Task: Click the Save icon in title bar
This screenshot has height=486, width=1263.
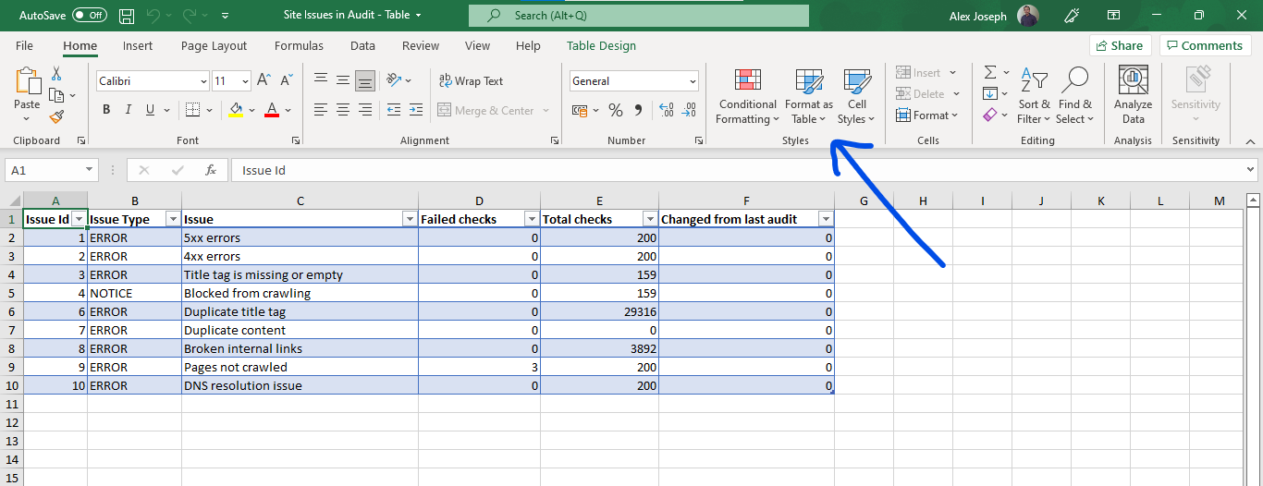Action: (x=127, y=16)
